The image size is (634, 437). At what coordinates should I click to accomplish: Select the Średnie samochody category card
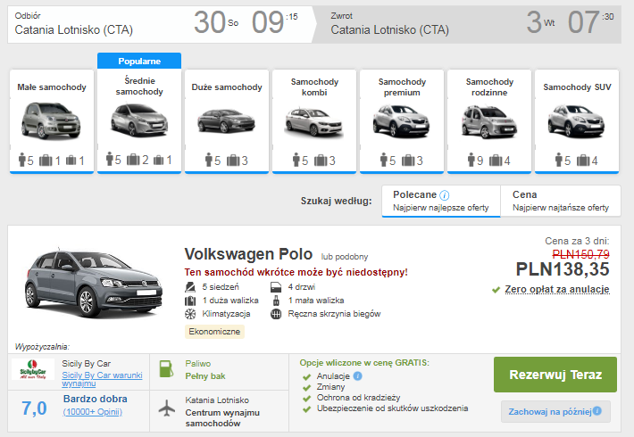point(139,121)
